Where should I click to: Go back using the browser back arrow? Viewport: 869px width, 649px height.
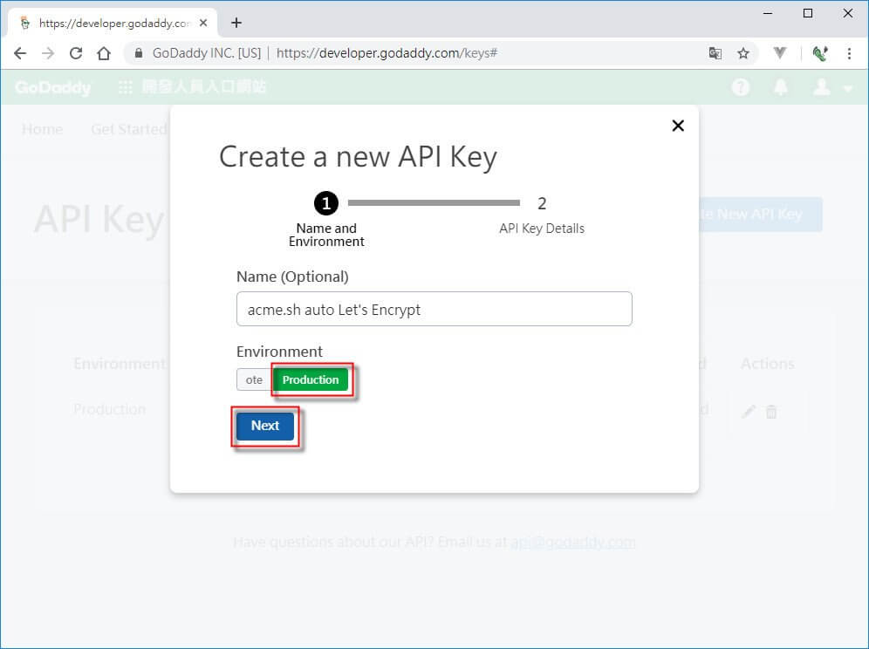[x=20, y=53]
